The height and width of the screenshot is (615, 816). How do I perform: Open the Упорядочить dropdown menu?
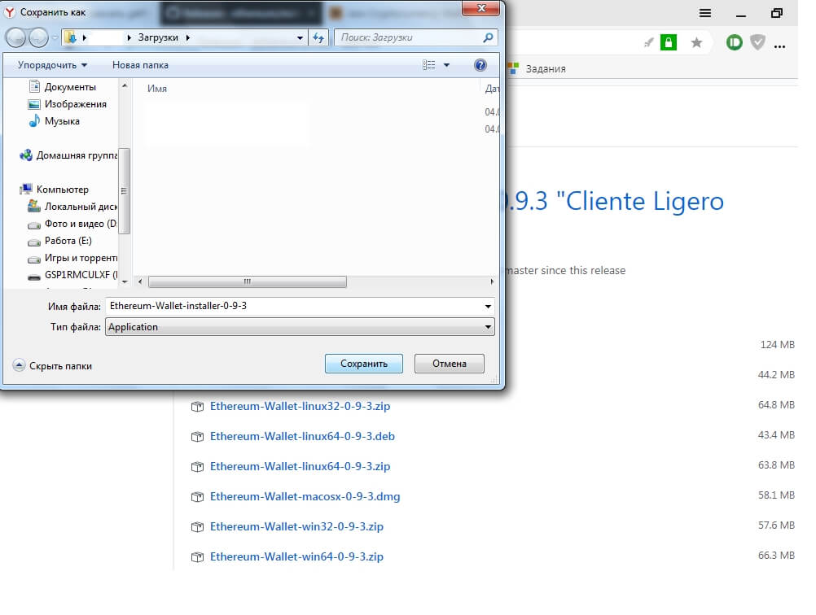point(52,65)
